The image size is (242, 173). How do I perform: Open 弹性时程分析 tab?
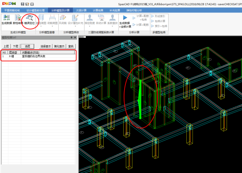pyautogui.click(x=134, y=10)
